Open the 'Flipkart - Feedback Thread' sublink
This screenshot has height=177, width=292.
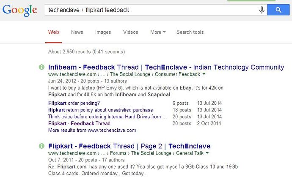pos(79,123)
